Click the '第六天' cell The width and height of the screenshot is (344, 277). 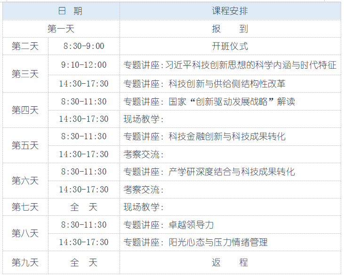click(25, 181)
